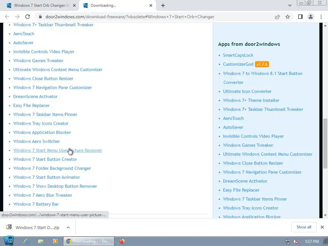Screen dimensions: 328x246
Task: Bookmark this page with the star
Action: [x=288, y=17]
